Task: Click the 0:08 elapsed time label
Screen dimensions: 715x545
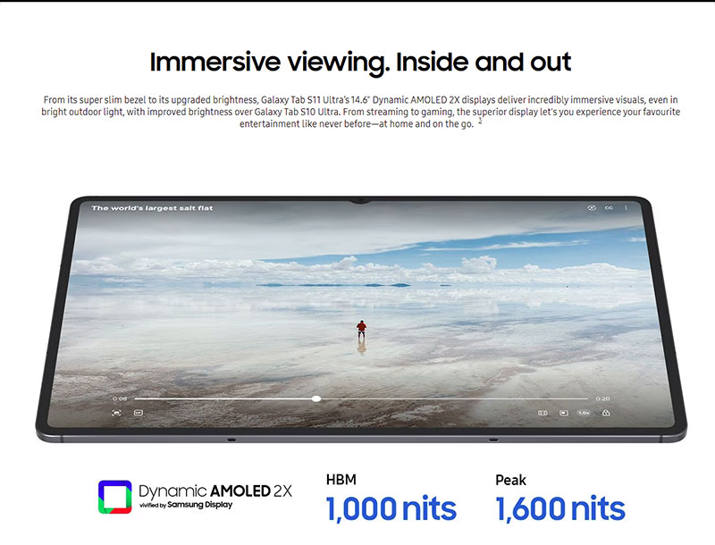Action: pos(120,398)
